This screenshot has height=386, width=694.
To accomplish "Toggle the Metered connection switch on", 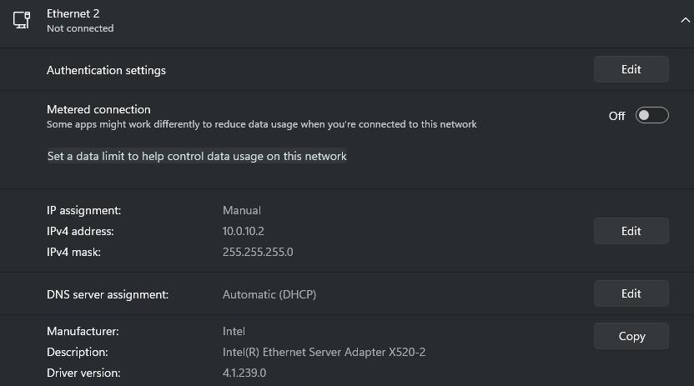I will [x=652, y=115].
